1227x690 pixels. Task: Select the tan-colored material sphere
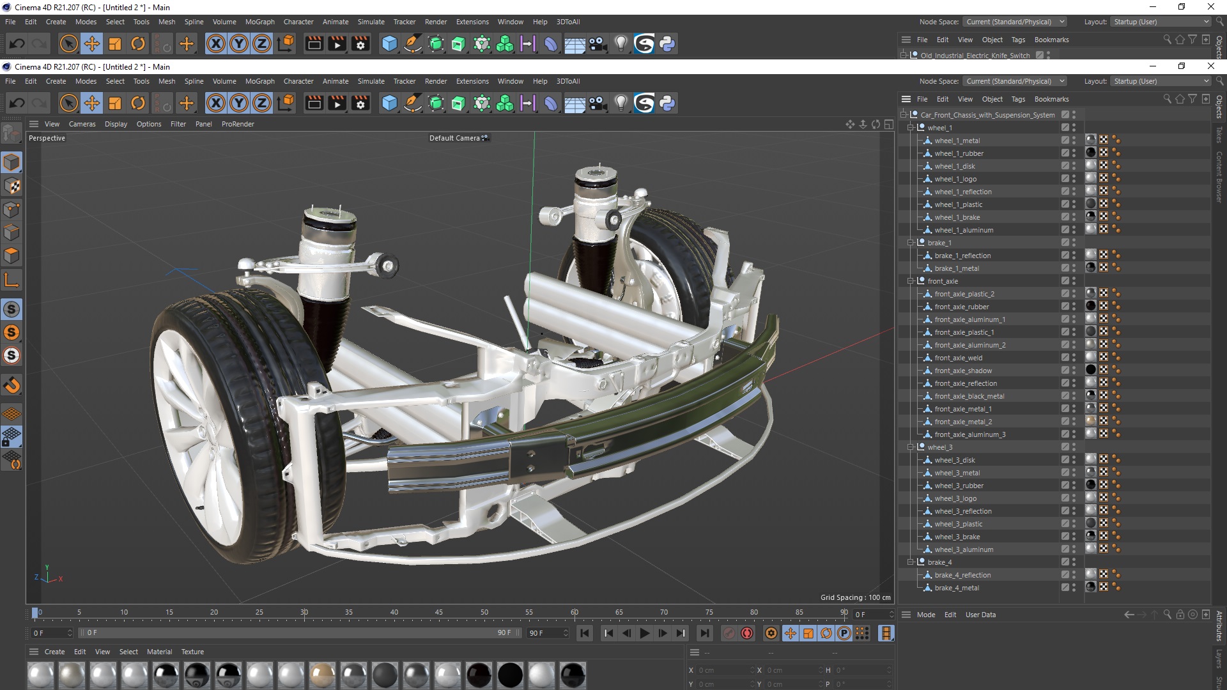pyautogui.click(x=322, y=675)
